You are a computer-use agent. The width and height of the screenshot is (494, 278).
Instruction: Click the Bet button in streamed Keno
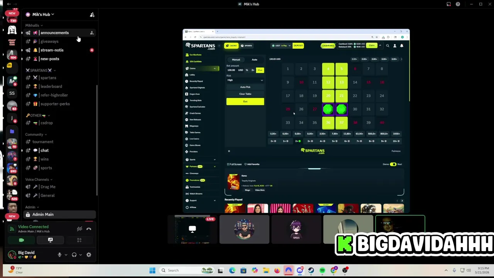click(x=245, y=102)
